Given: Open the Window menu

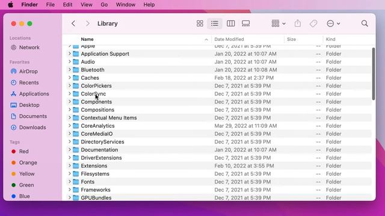Looking at the screenshot, I should (x=126, y=5).
